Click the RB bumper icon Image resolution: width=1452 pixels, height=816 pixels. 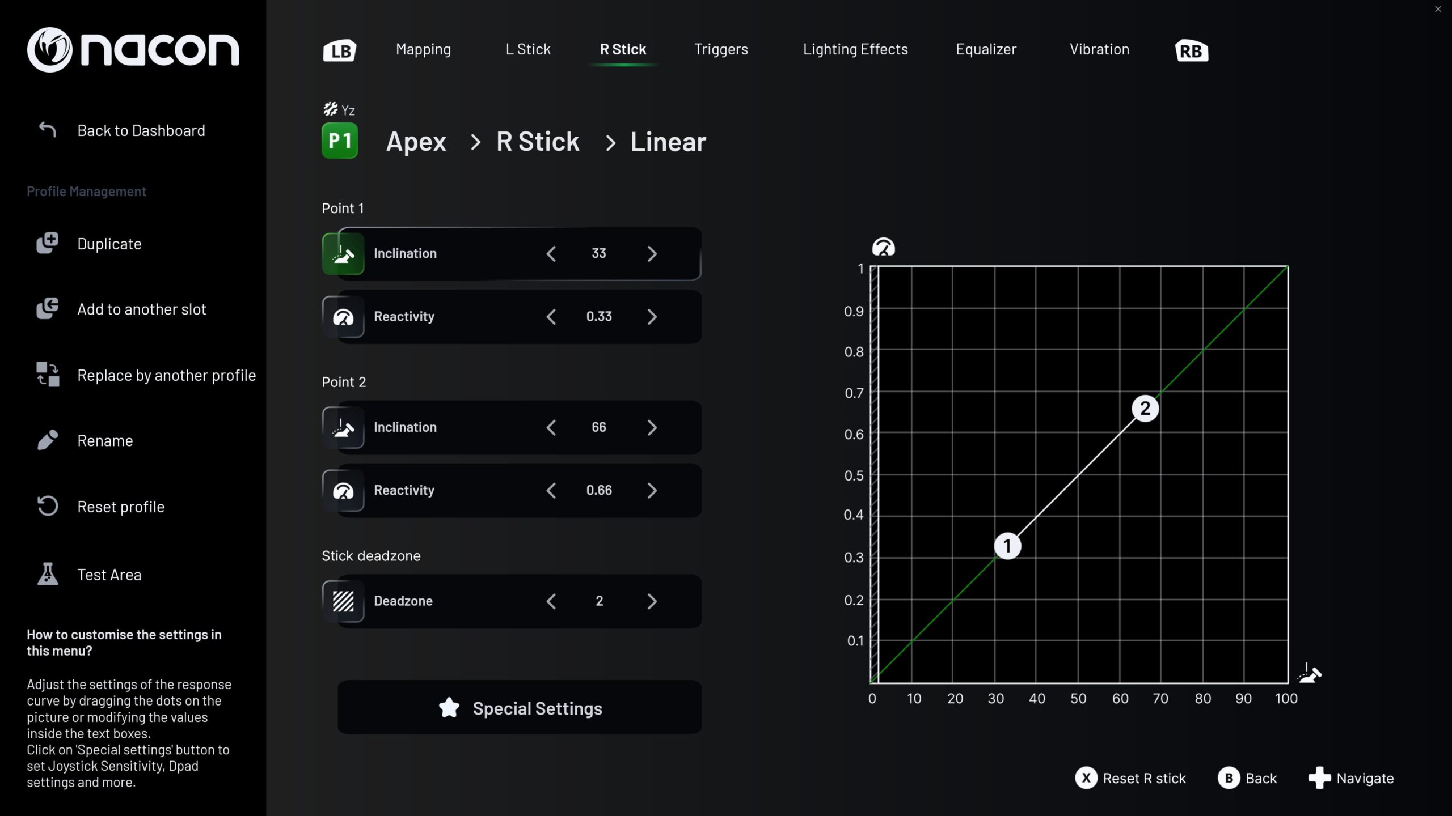(1191, 50)
